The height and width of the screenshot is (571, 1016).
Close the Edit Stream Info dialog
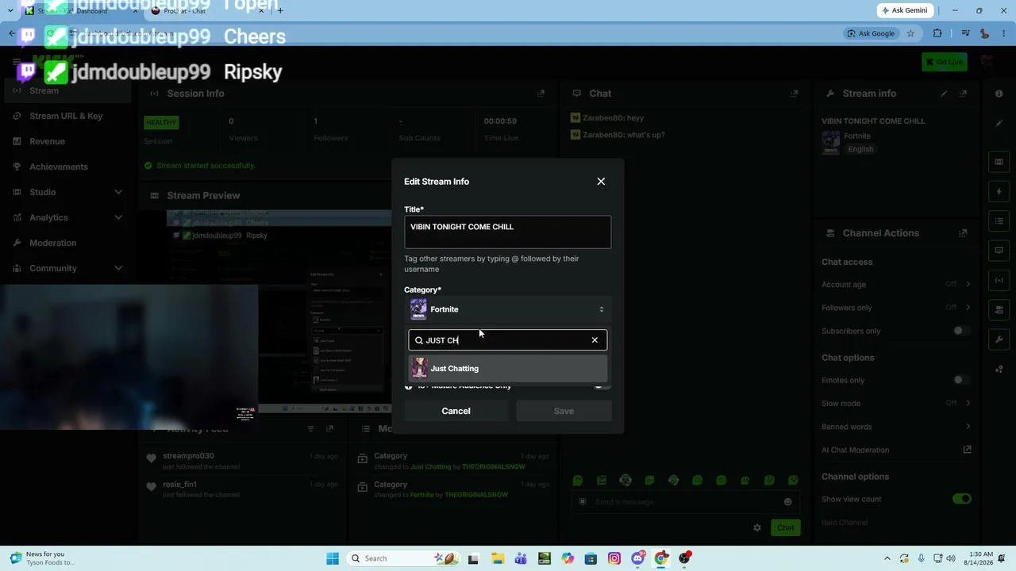tap(601, 182)
